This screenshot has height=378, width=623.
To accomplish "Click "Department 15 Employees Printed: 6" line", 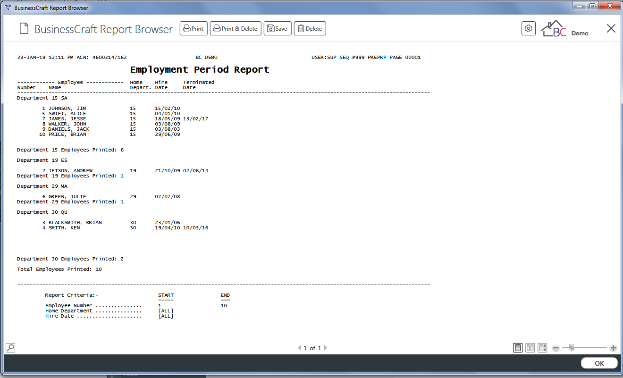I will (70, 150).
